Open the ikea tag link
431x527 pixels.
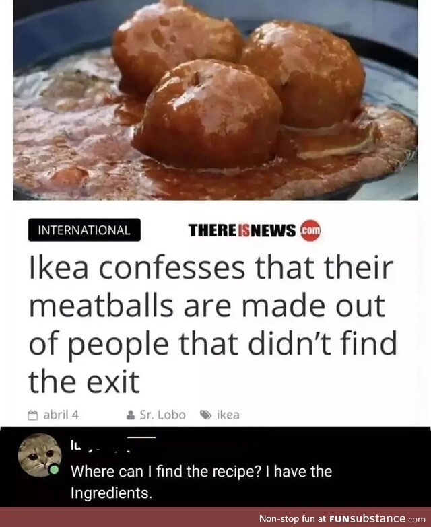tap(228, 415)
